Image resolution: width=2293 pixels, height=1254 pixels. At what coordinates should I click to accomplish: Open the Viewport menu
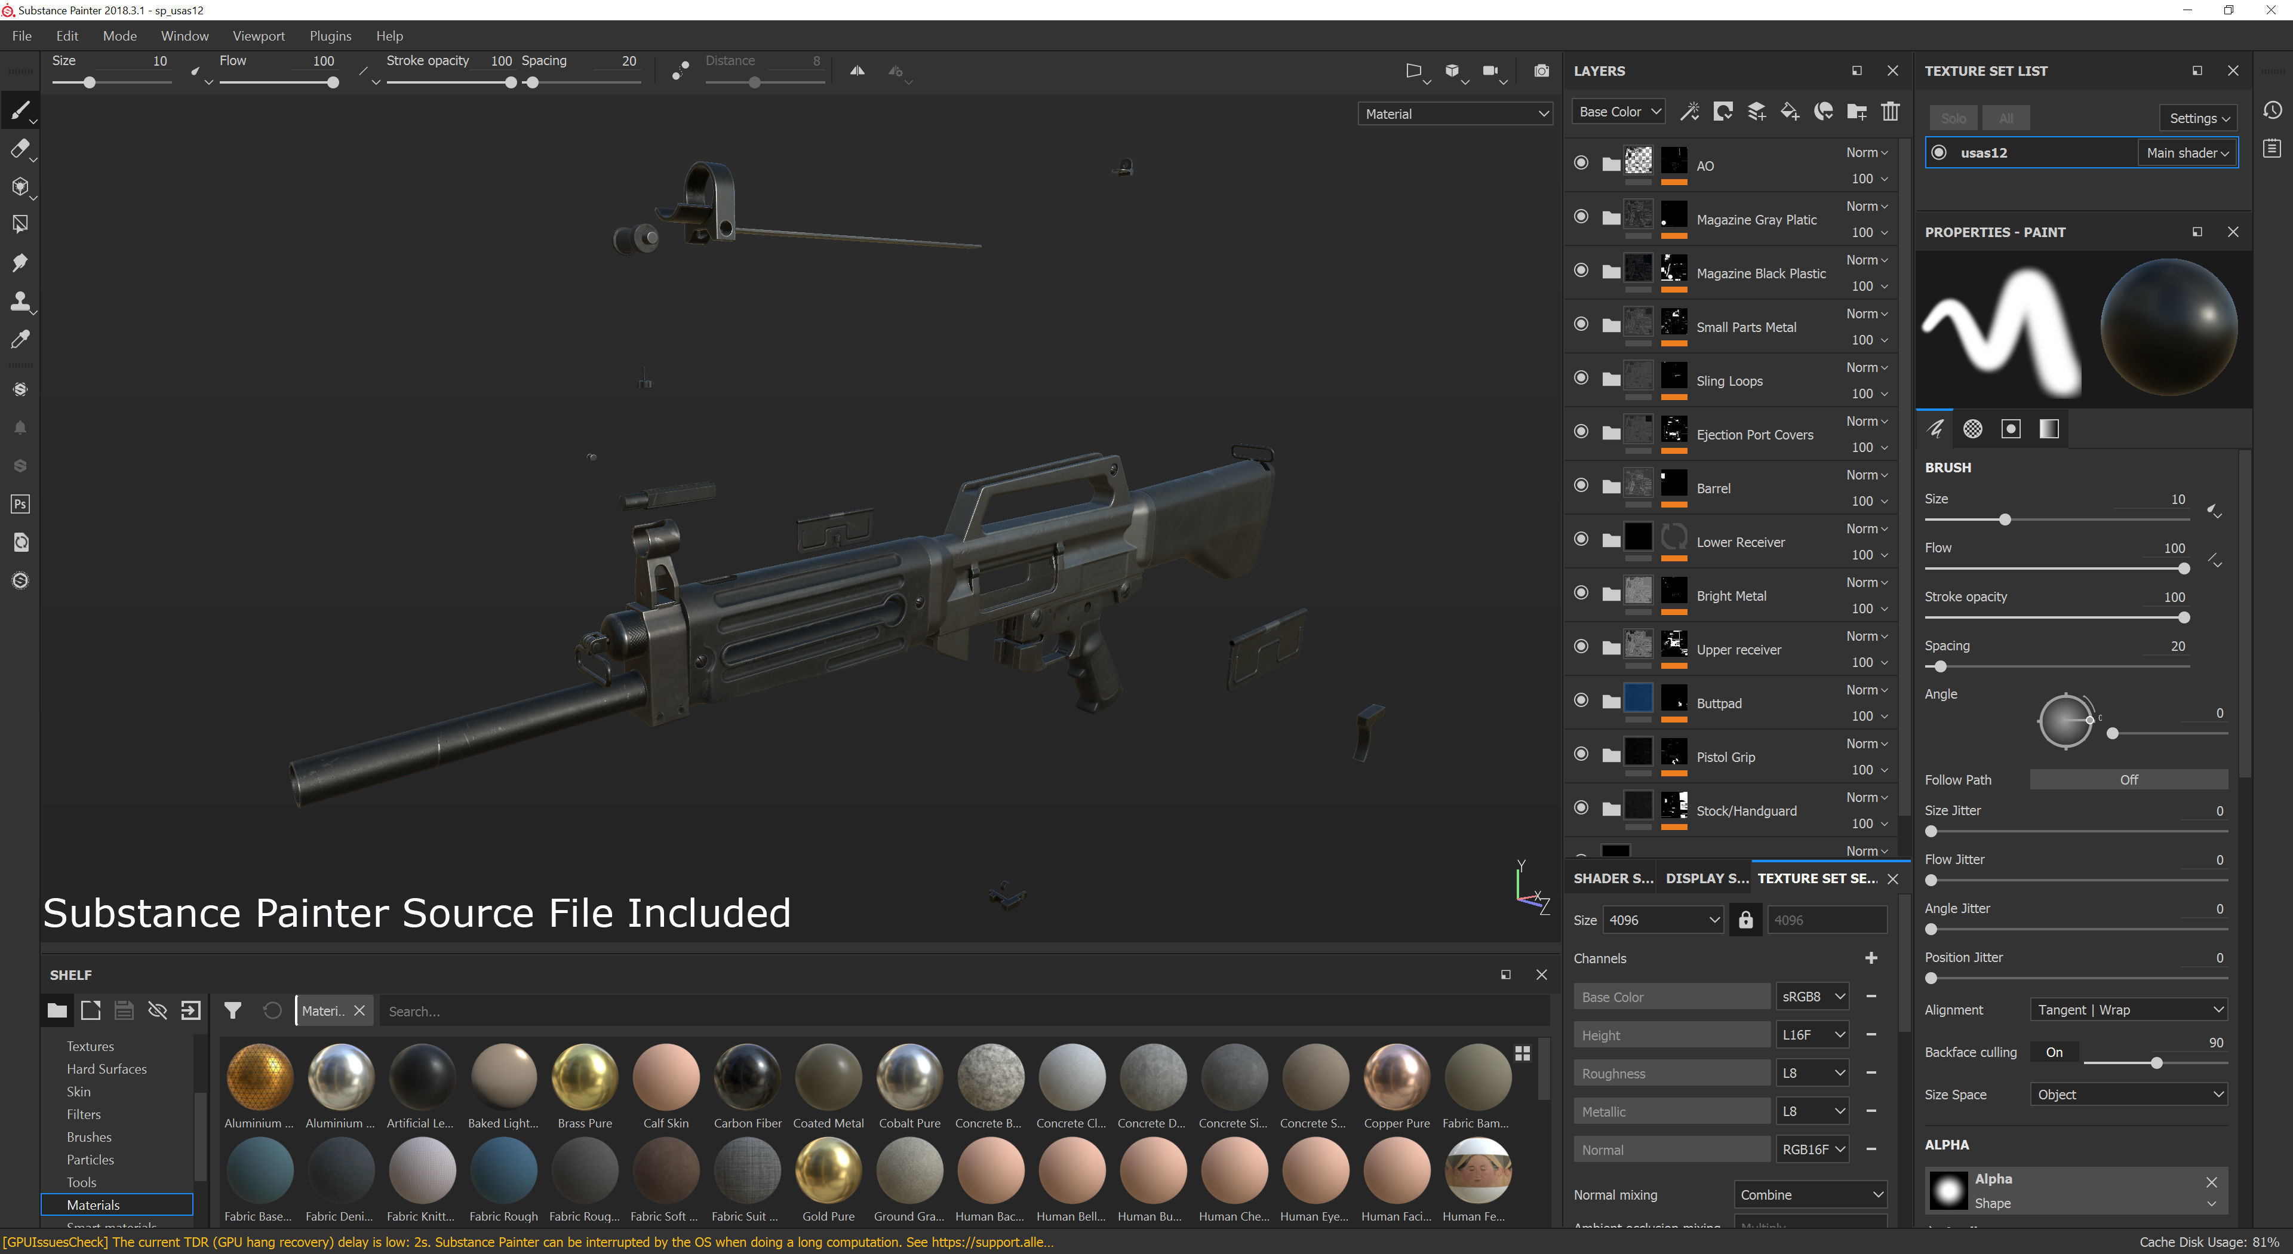coord(258,36)
